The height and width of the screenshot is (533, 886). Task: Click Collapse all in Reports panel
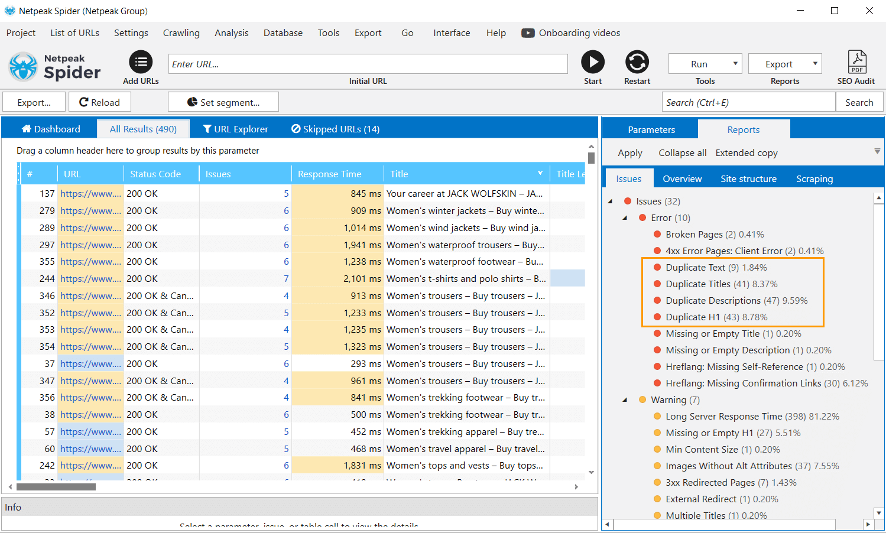coord(683,153)
